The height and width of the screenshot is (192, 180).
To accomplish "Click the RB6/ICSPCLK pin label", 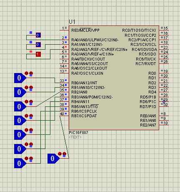I will point(84,111).
